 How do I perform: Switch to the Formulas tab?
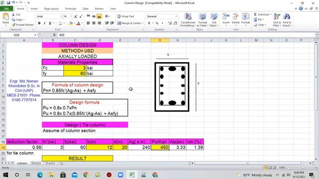click(71, 9)
